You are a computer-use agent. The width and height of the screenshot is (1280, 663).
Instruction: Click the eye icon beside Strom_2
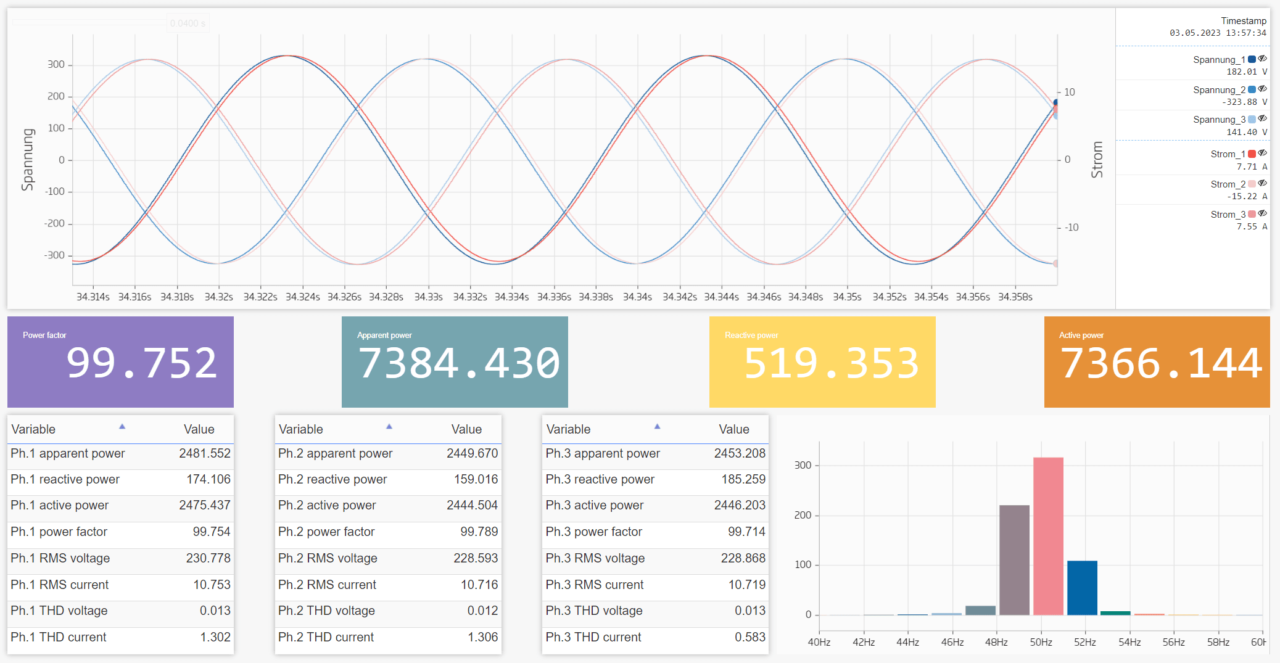click(x=1262, y=184)
